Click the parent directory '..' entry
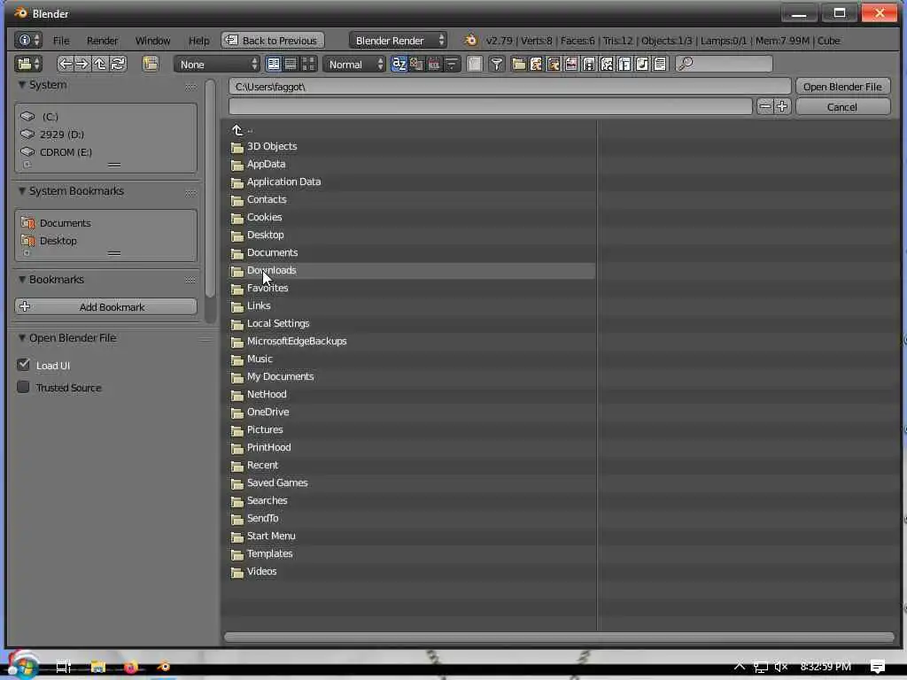907x680 pixels. pos(411,129)
